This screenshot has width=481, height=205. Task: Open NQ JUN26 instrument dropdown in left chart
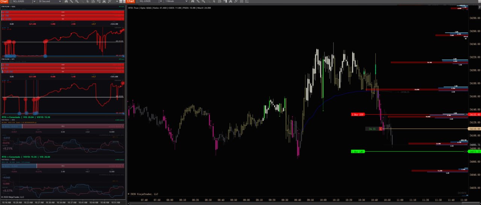click(34, 2)
